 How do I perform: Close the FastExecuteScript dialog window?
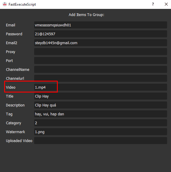[x=166, y=4]
